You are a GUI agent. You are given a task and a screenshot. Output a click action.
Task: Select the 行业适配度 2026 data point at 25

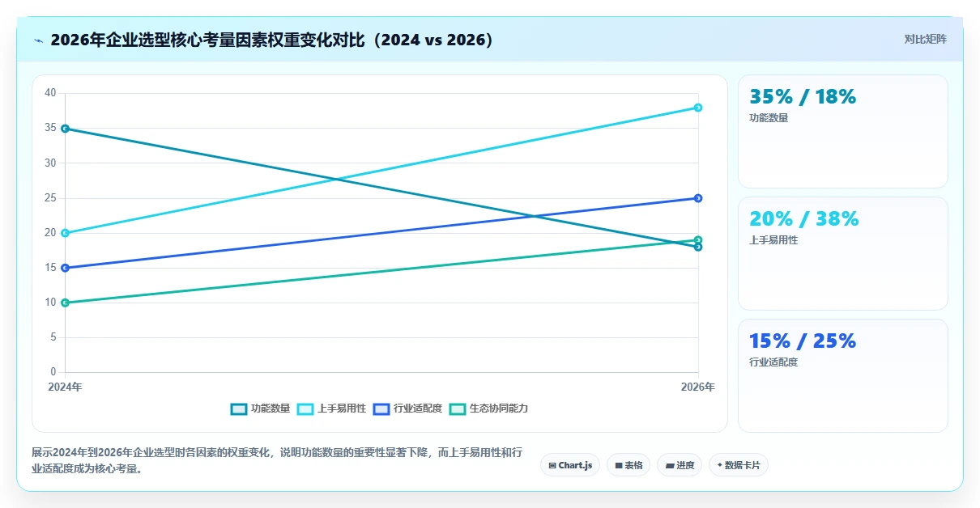tap(698, 198)
